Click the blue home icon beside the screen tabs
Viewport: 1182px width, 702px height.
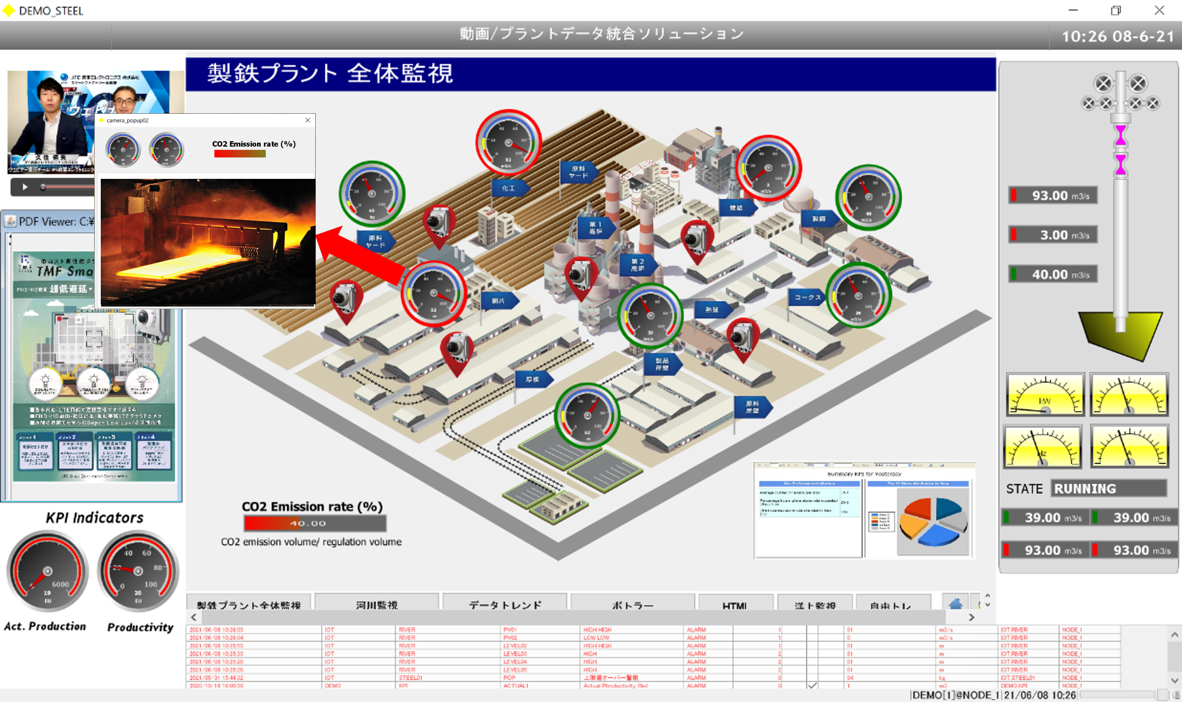[955, 604]
